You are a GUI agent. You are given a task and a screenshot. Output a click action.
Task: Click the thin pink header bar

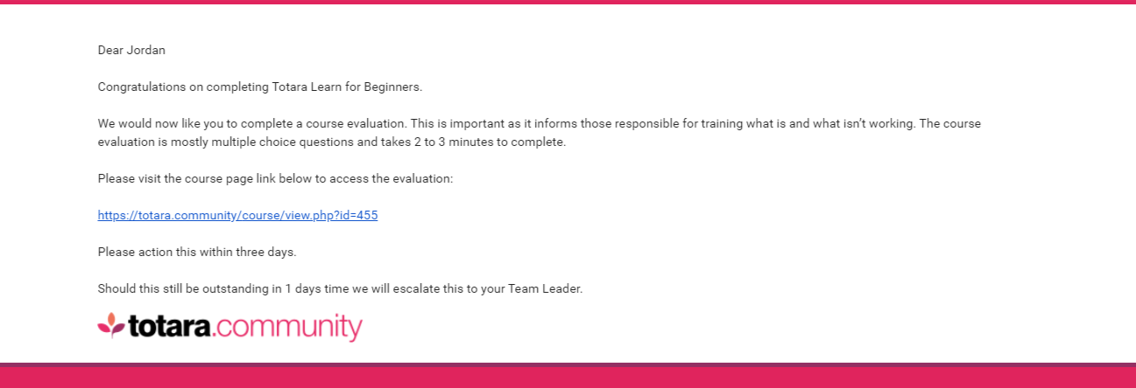pos(568,2)
